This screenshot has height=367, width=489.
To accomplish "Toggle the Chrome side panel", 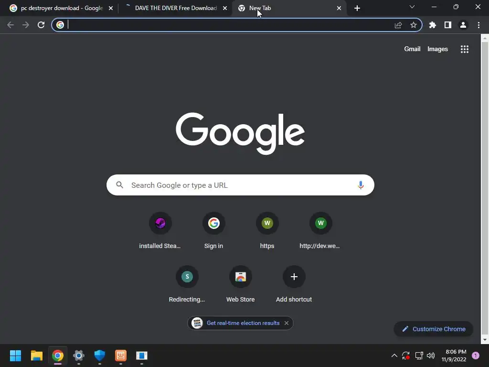I will (x=448, y=25).
